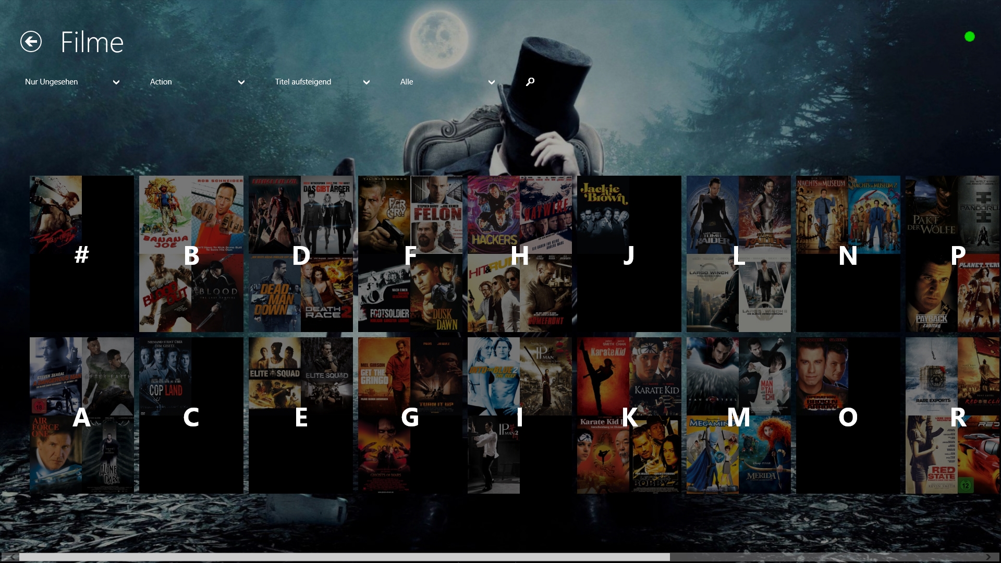1001x563 pixels.
Task: Open the letter N Nachts im Museum group
Action: pyautogui.click(x=848, y=254)
